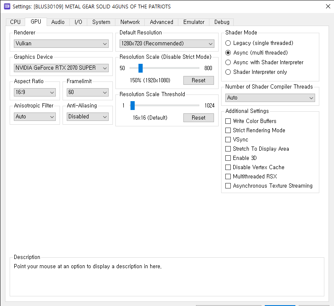Select Legacy (single threaded) shader mode
The image size is (334, 306).
point(259,43)
